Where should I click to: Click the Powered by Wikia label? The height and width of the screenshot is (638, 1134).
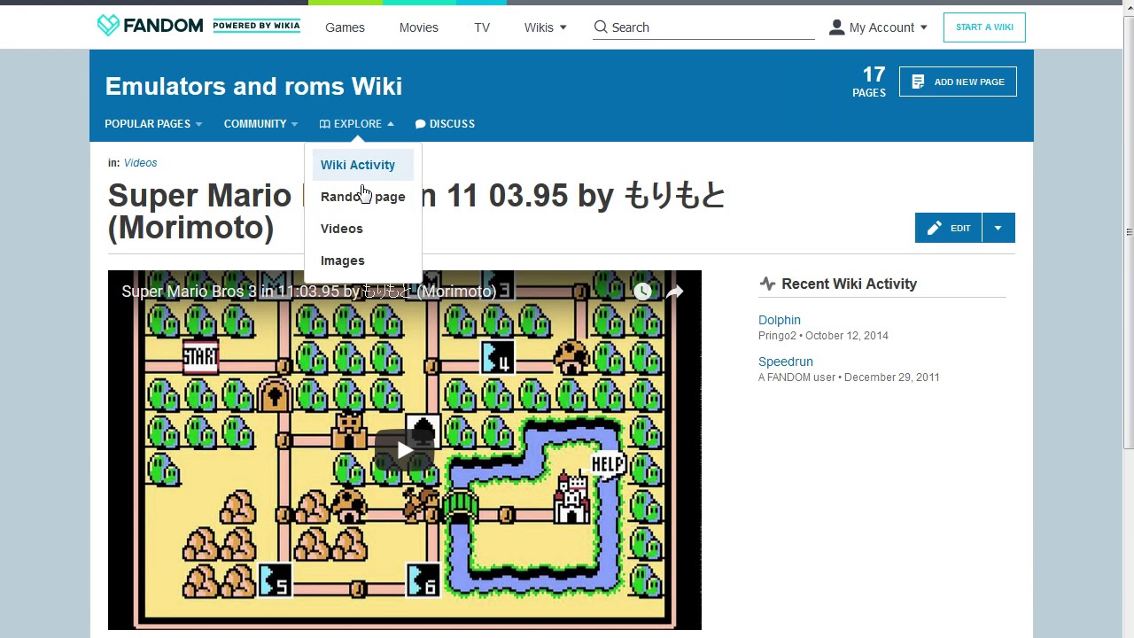point(257,26)
